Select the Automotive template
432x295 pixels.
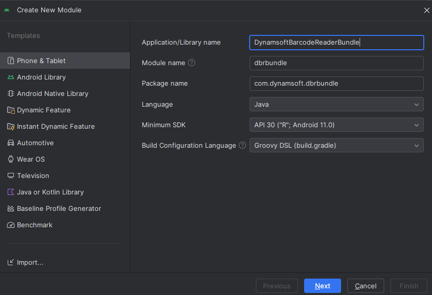(65, 143)
